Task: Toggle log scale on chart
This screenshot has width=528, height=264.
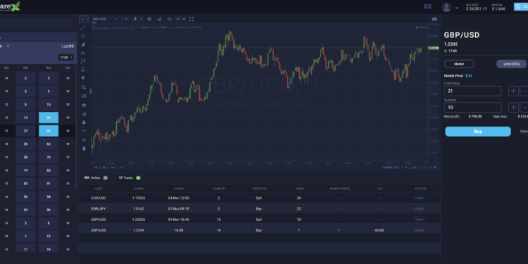Action: click(415, 168)
